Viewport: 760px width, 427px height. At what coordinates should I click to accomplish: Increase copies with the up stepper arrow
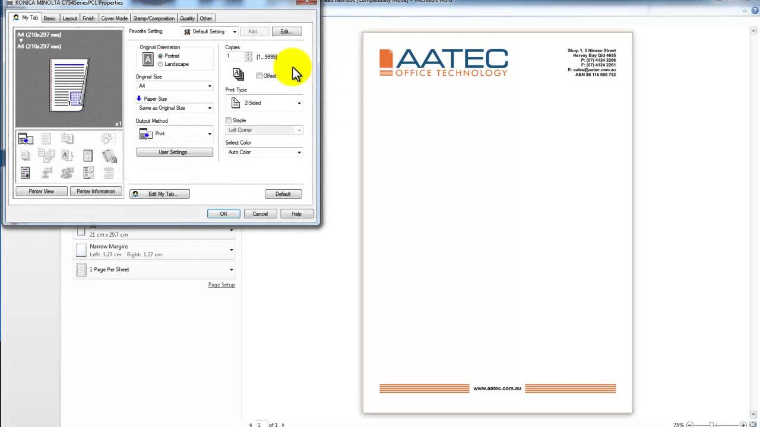point(248,55)
